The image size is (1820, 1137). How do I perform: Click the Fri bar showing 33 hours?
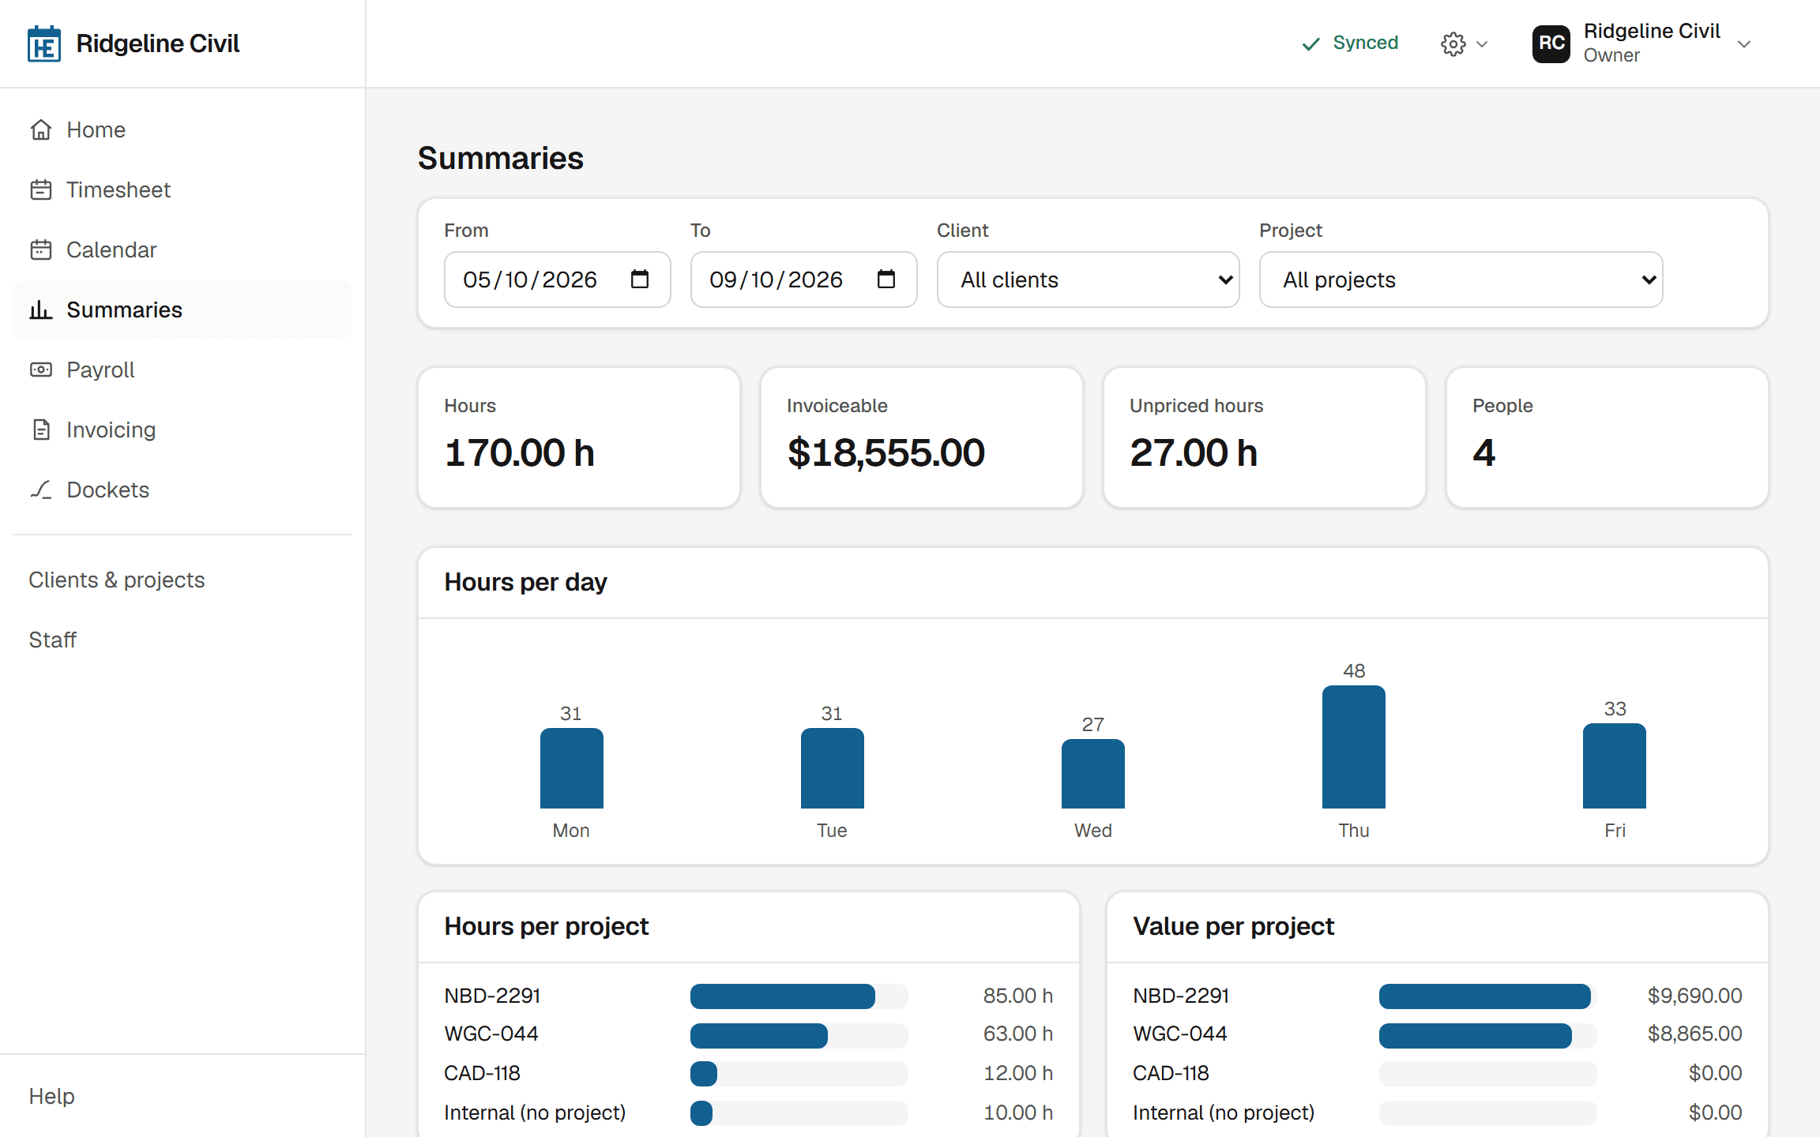(1614, 766)
